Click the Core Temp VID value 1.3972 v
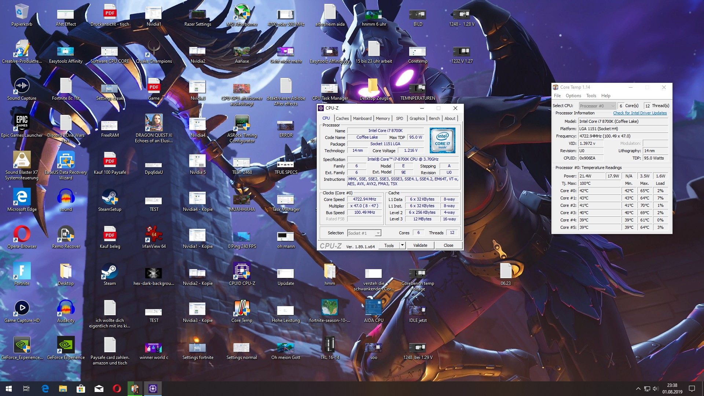Image resolution: width=704 pixels, height=396 pixels. pos(591,143)
